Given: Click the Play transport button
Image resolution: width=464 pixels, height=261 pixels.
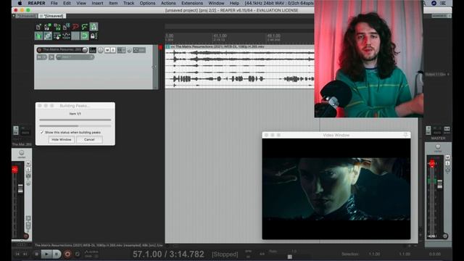Looking at the screenshot, I should coord(46,254).
